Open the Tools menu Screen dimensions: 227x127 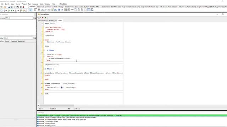click(41, 4)
